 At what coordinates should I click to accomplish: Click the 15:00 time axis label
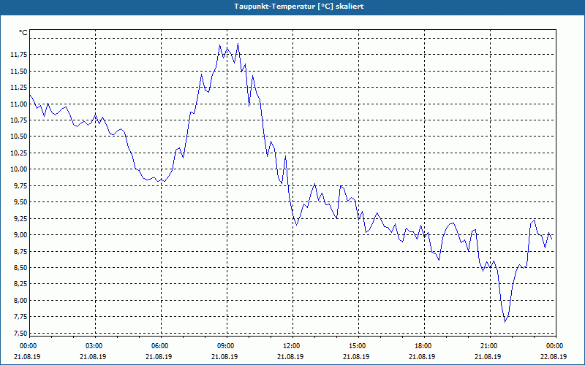pyautogui.click(x=357, y=346)
